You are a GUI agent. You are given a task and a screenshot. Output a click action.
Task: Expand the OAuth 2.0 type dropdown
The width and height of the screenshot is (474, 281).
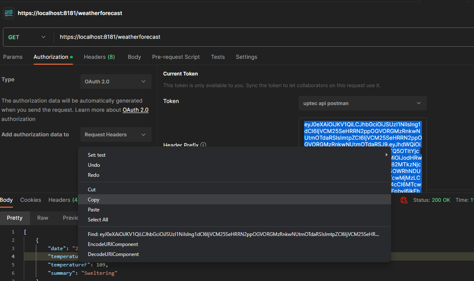[116, 82]
